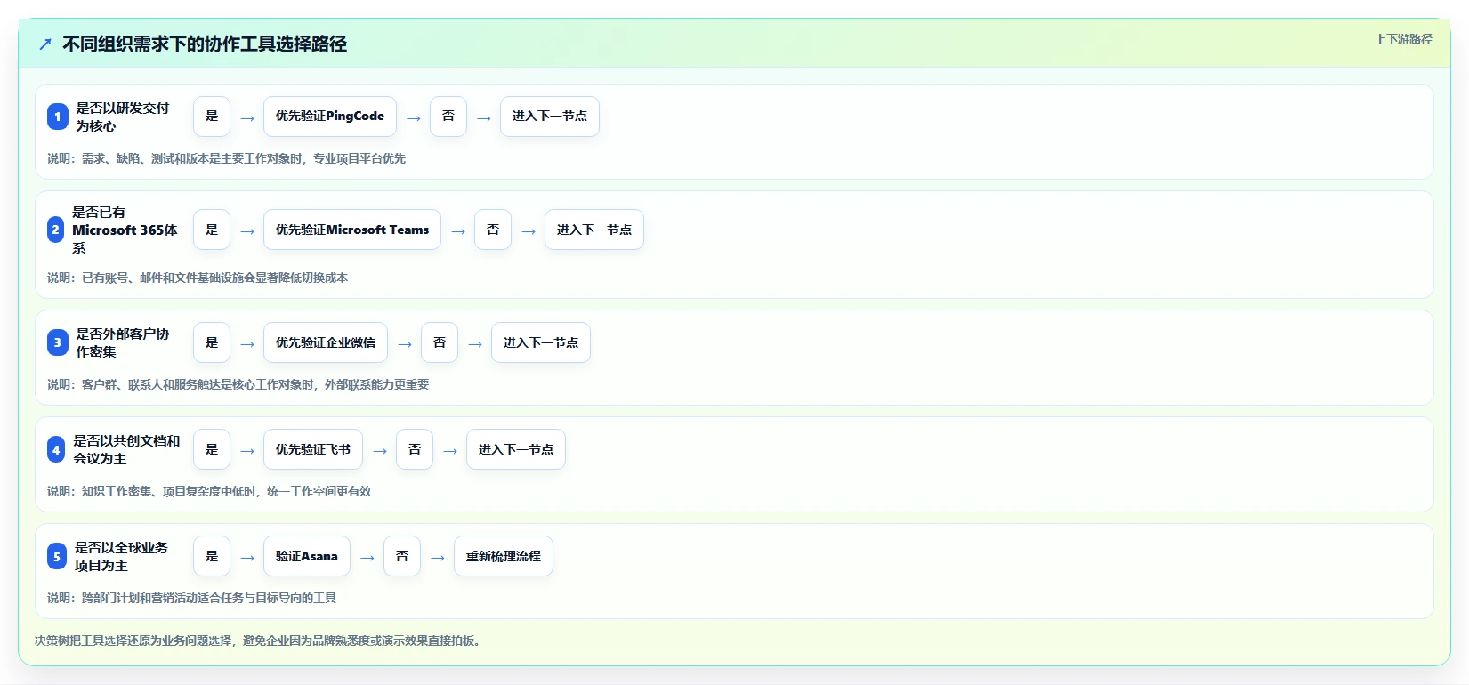Click 优先验证PingCode box

coord(330,117)
